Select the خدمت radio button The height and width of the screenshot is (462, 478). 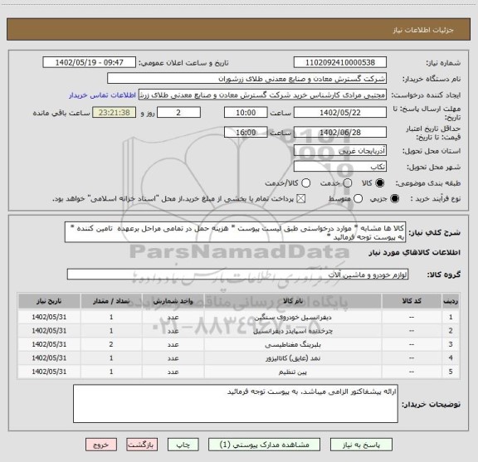348,182
